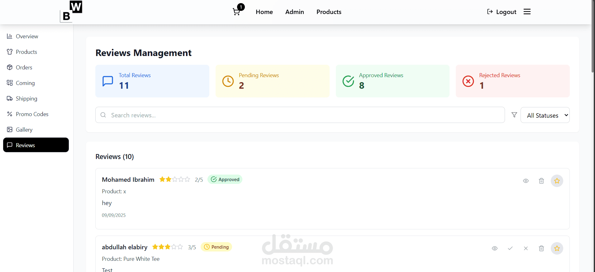Open Gallery in the sidebar
The height and width of the screenshot is (272, 595).
pos(36,129)
